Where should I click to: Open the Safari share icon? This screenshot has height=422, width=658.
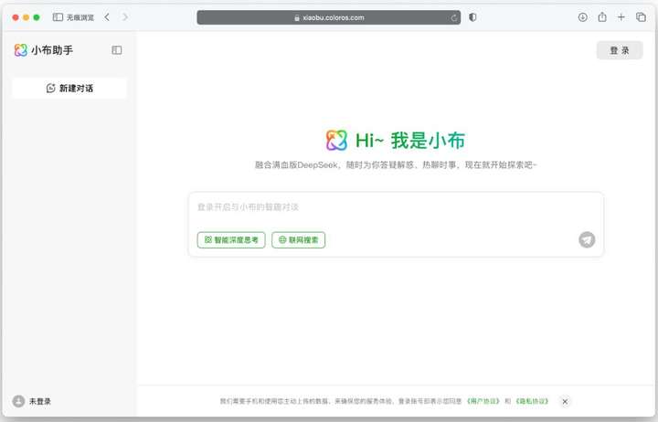pyautogui.click(x=602, y=17)
